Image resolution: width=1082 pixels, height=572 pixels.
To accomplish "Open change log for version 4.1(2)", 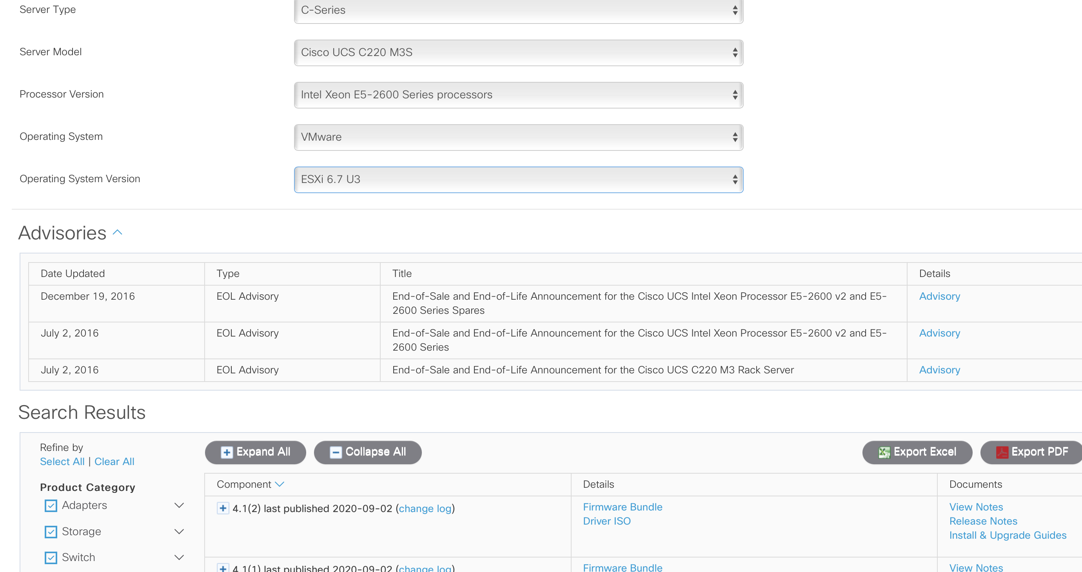I will coord(425,508).
